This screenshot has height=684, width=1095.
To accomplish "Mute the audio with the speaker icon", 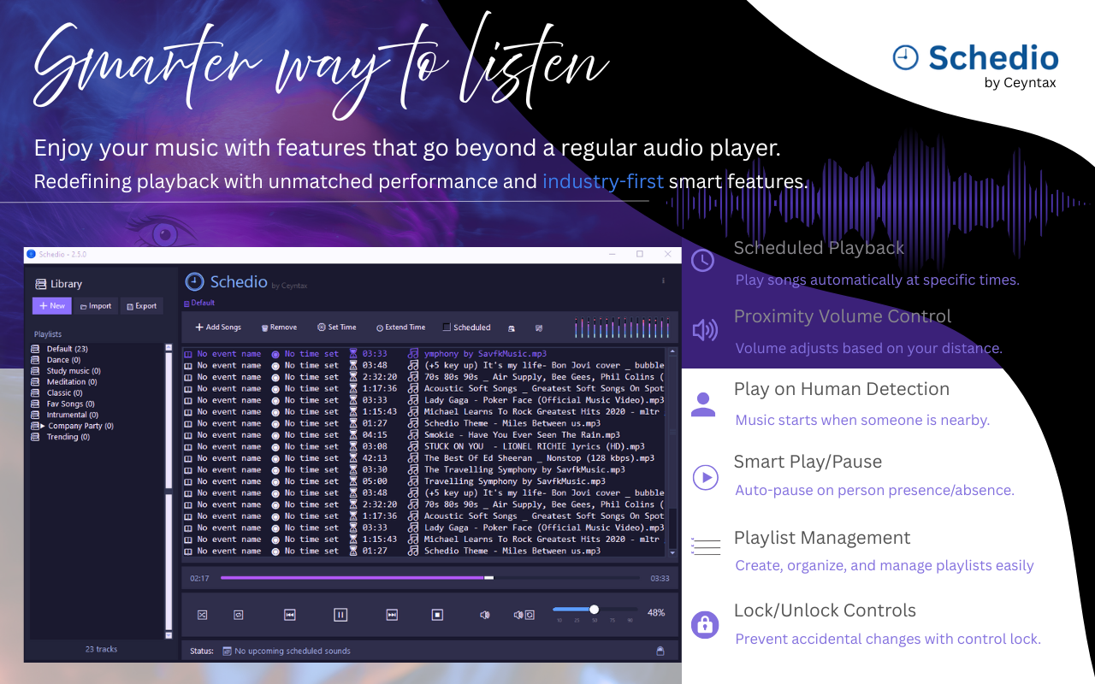I will [x=485, y=615].
